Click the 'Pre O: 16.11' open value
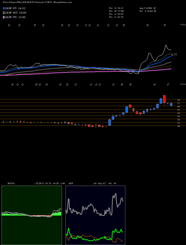186x245 pixels. tap(116, 8)
